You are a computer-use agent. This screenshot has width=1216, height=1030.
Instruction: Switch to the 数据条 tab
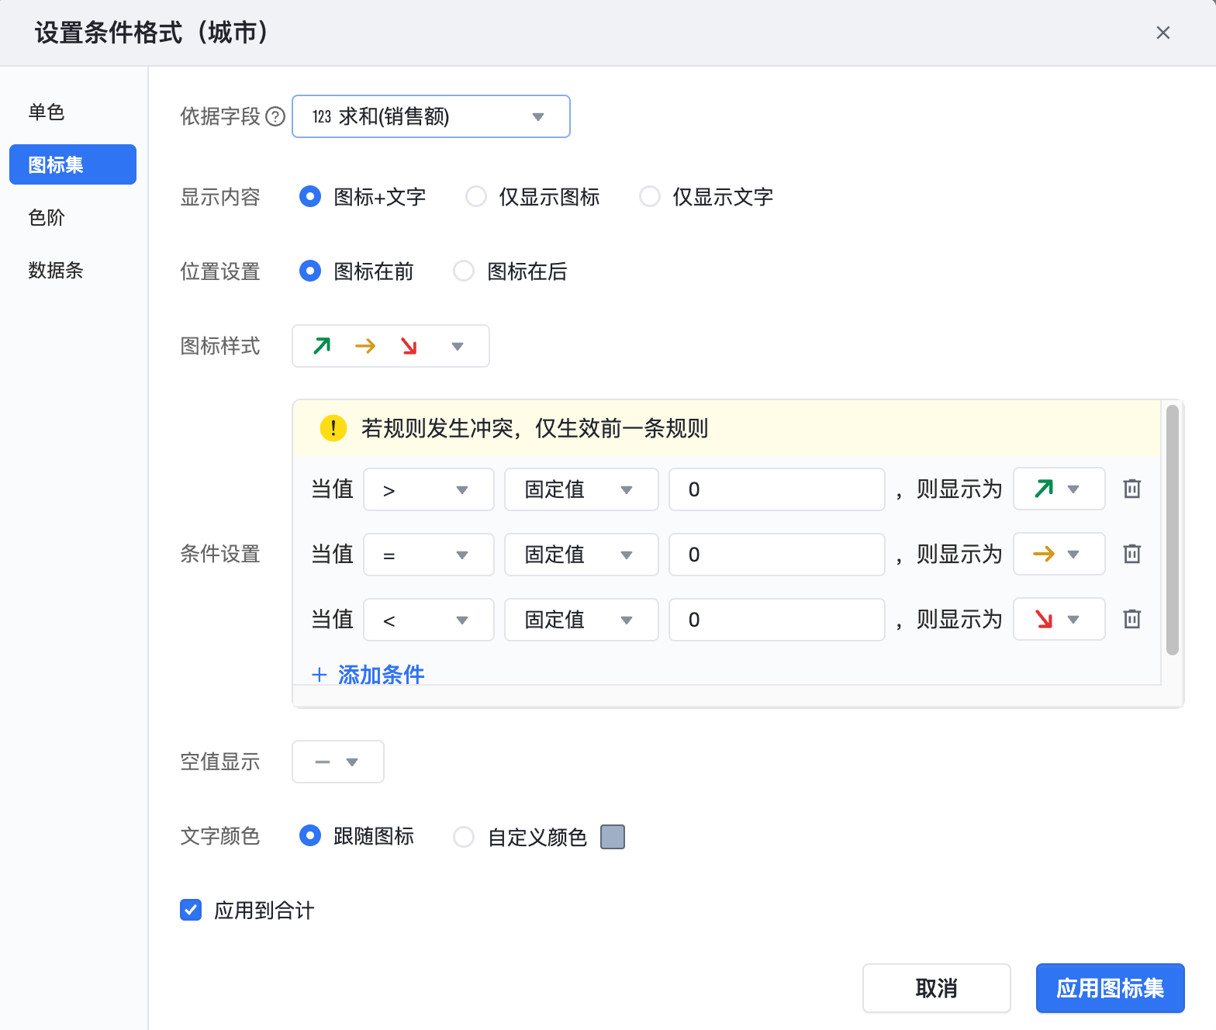pos(55,271)
